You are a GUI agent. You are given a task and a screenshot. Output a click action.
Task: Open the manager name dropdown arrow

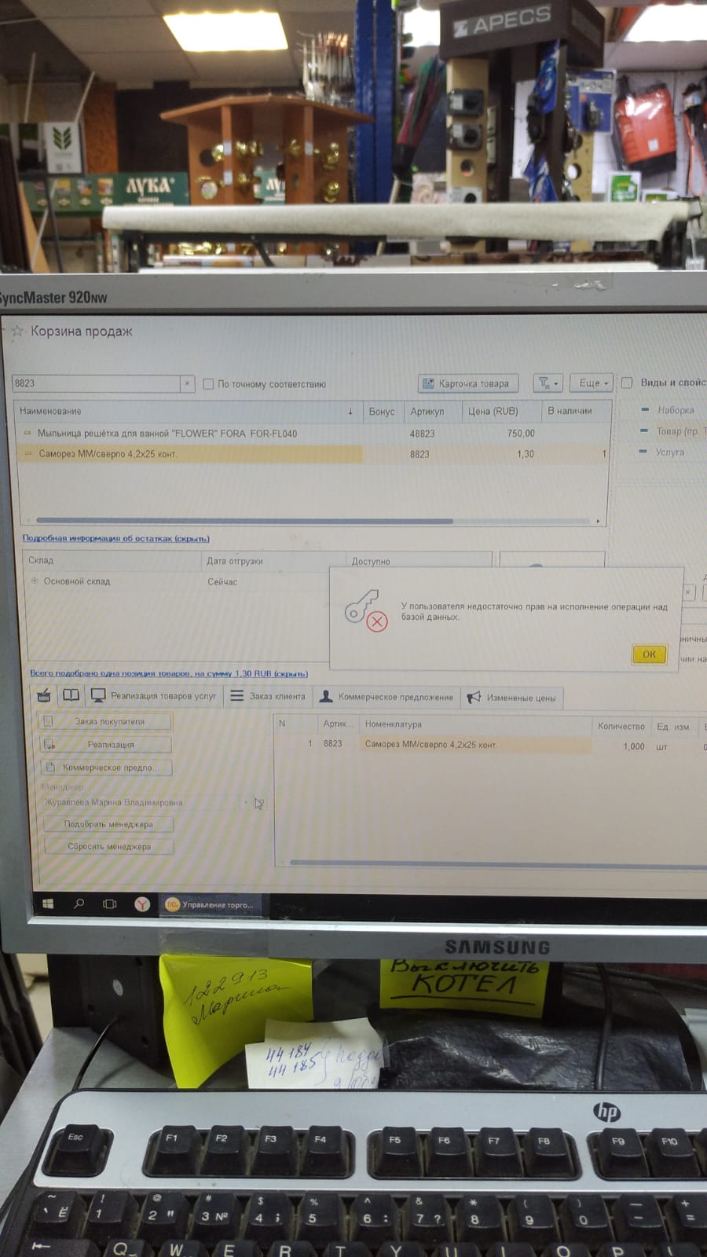click(246, 802)
